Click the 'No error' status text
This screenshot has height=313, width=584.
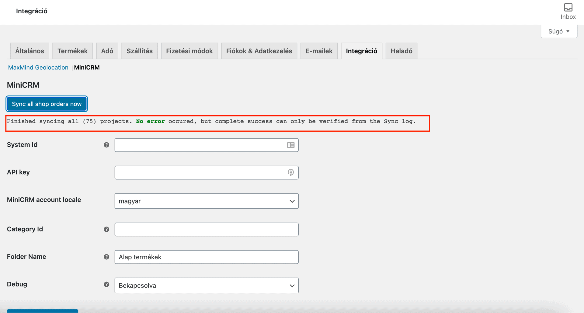tap(150, 121)
